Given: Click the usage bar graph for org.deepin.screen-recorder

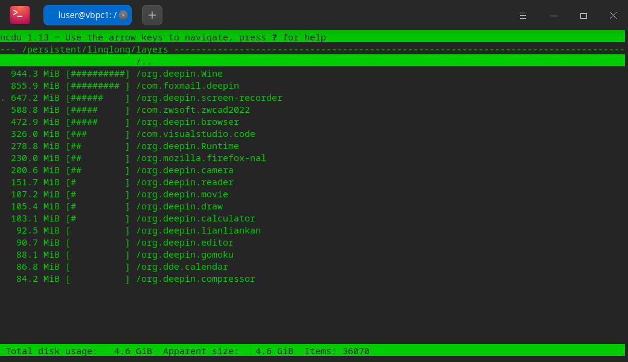Looking at the screenshot, I should [x=98, y=98].
